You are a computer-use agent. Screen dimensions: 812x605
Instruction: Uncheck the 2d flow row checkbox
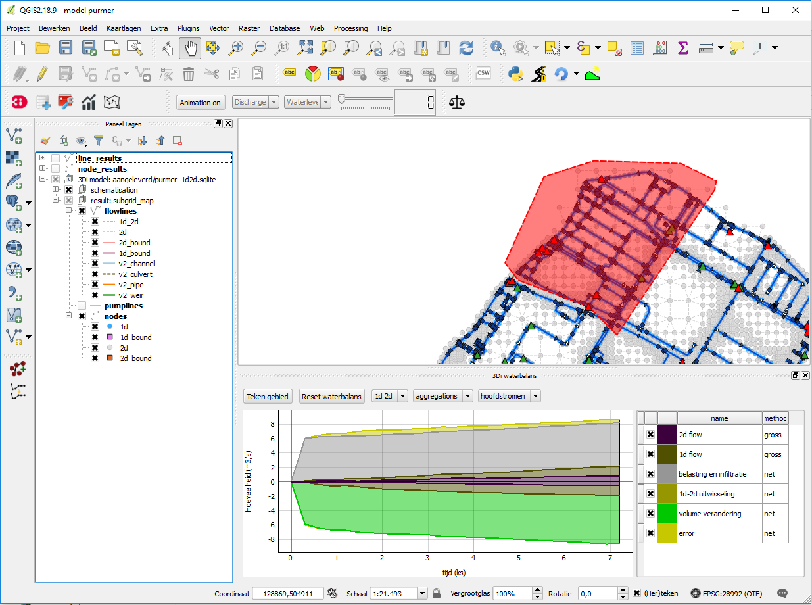650,435
